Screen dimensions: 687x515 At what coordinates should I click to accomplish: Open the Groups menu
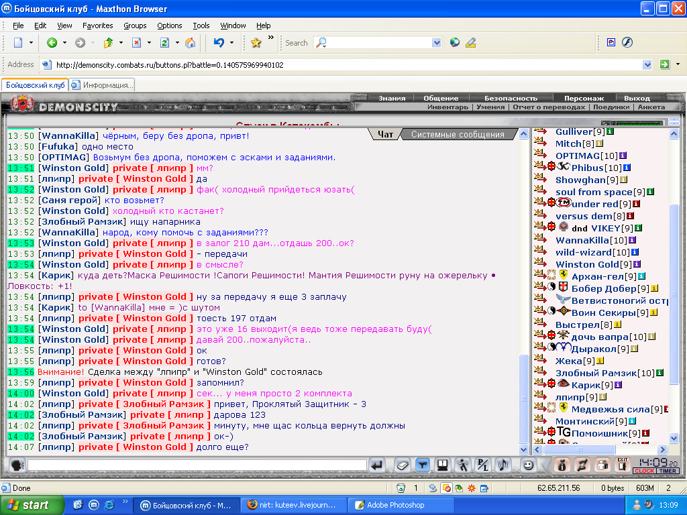pos(135,25)
